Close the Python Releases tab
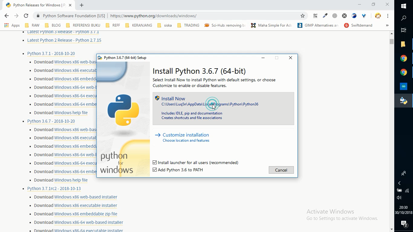413x232 pixels. point(70,5)
